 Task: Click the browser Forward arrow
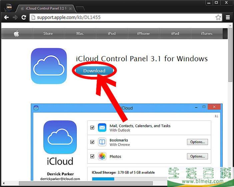pos(15,17)
